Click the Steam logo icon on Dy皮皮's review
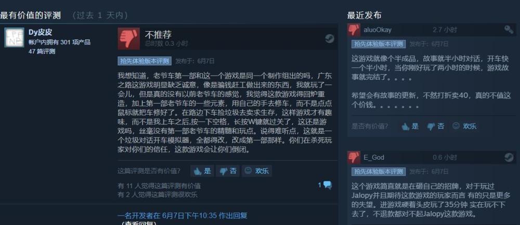The height and width of the screenshot is (225, 520). pyautogui.click(x=329, y=38)
